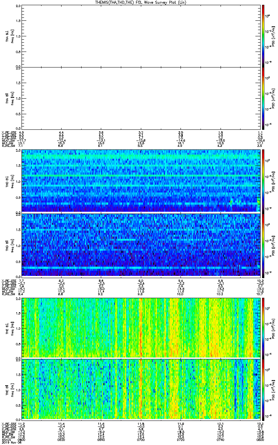
Task: Click the 0740 time tick label
Action: [x=220, y=440]
